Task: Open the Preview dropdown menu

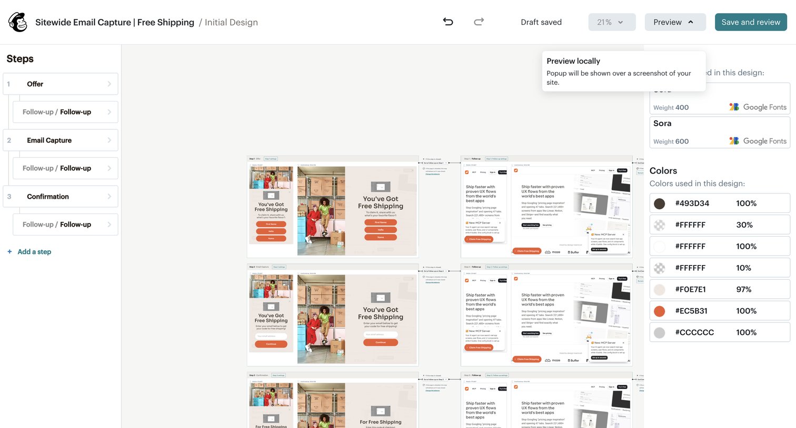Action: (675, 22)
